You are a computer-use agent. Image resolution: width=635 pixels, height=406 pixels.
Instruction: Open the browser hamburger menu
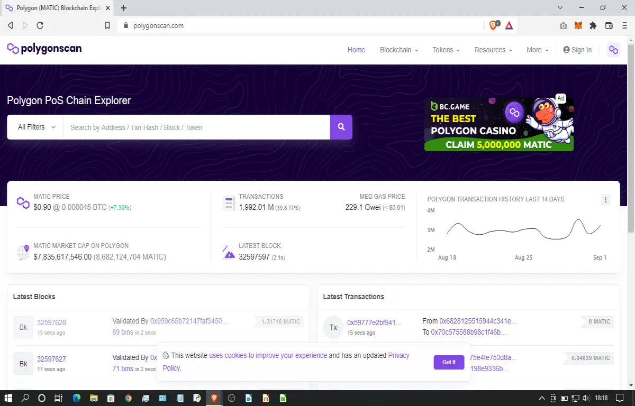(624, 25)
